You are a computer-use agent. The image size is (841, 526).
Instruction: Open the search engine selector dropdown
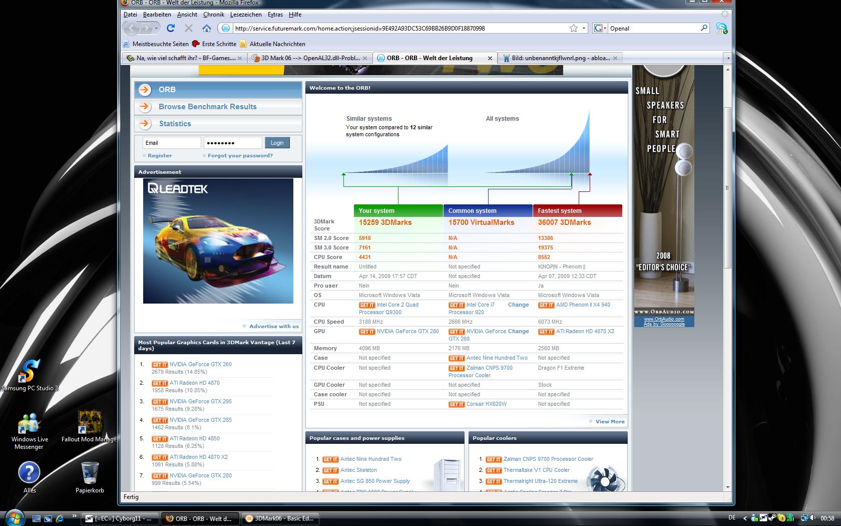point(599,28)
